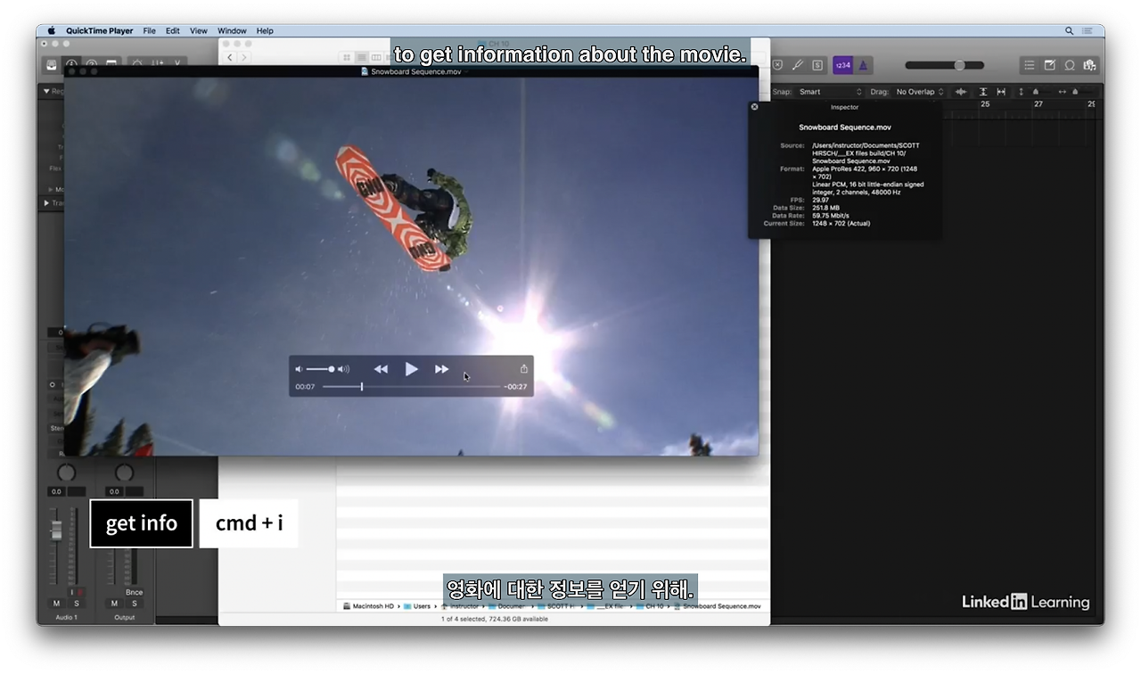Click bar 27 on timeline ruler
1141x674 pixels.
1038,104
